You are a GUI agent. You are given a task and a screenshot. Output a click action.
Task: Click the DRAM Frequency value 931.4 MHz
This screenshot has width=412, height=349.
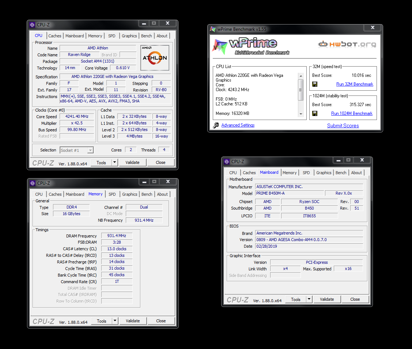coord(117,236)
